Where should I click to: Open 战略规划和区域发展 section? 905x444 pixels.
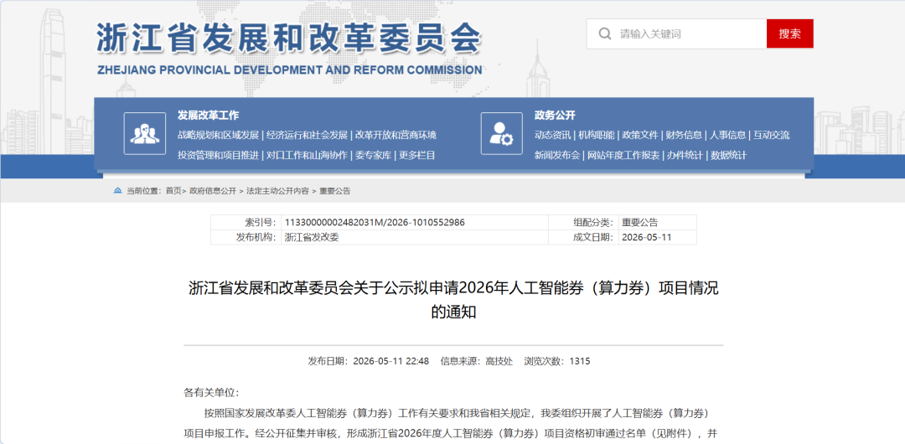[218, 135]
